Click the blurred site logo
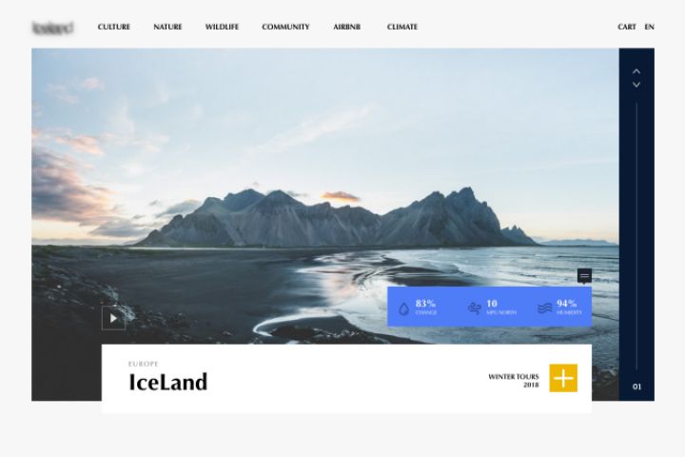The width and height of the screenshot is (685, 457). tap(53, 28)
